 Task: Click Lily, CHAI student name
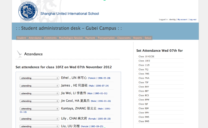click(74, 118)
